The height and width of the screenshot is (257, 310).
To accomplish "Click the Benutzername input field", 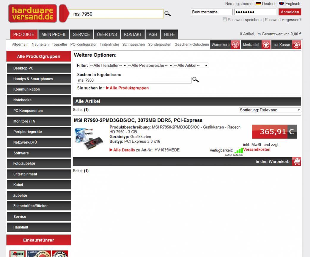I will click(212, 12).
